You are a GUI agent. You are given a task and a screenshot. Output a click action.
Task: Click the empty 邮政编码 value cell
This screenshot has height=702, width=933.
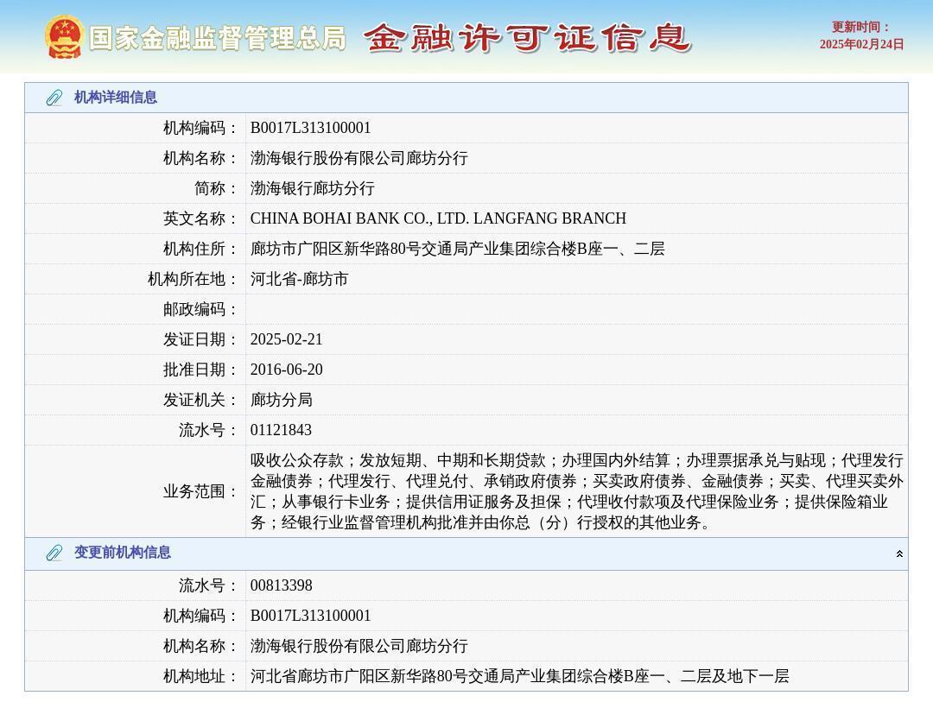pos(575,309)
